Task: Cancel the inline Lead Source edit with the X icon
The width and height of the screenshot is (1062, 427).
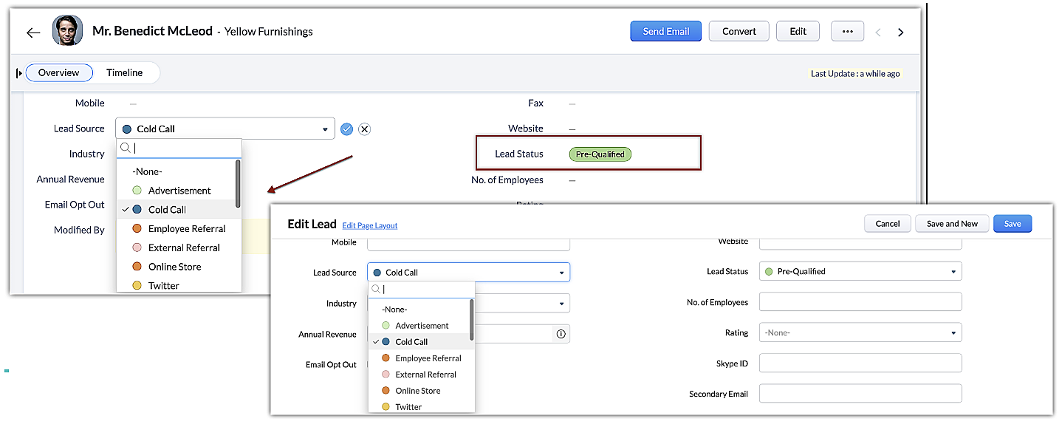Action: (x=364, y=129)
